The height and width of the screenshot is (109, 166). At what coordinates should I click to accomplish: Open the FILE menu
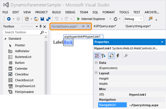point(5,12)
